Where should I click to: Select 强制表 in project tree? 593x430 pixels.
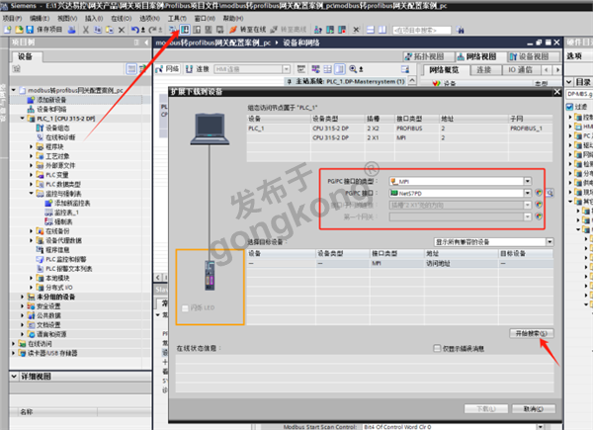63,222
